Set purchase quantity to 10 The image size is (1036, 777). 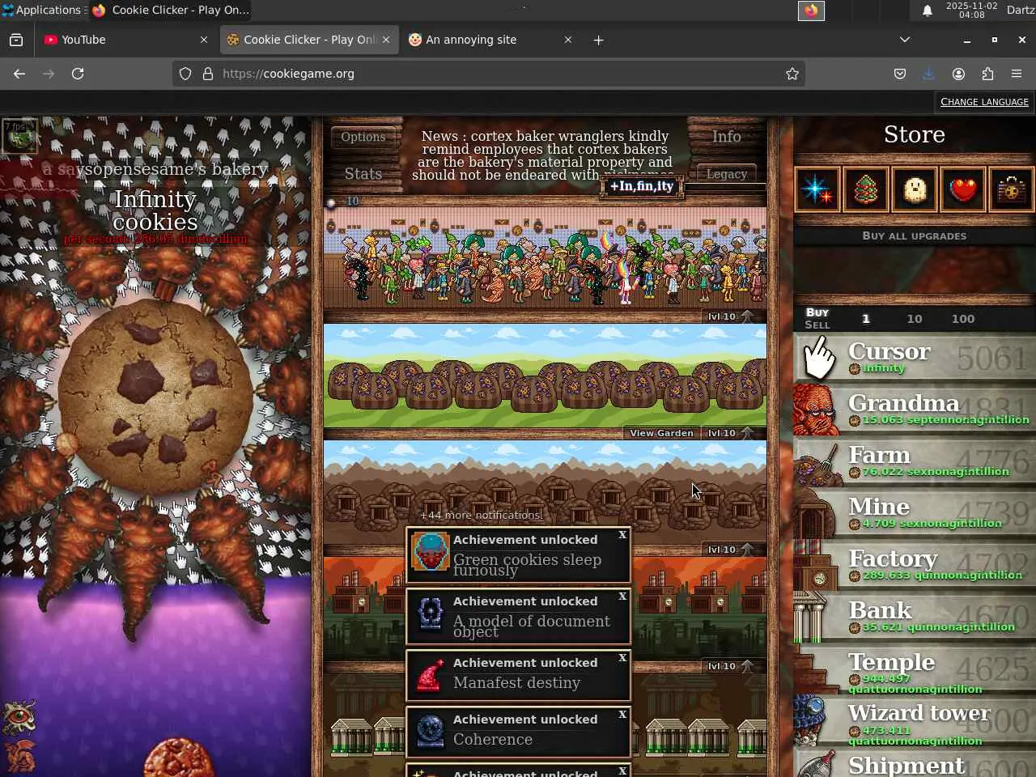[x=915, y=319]
